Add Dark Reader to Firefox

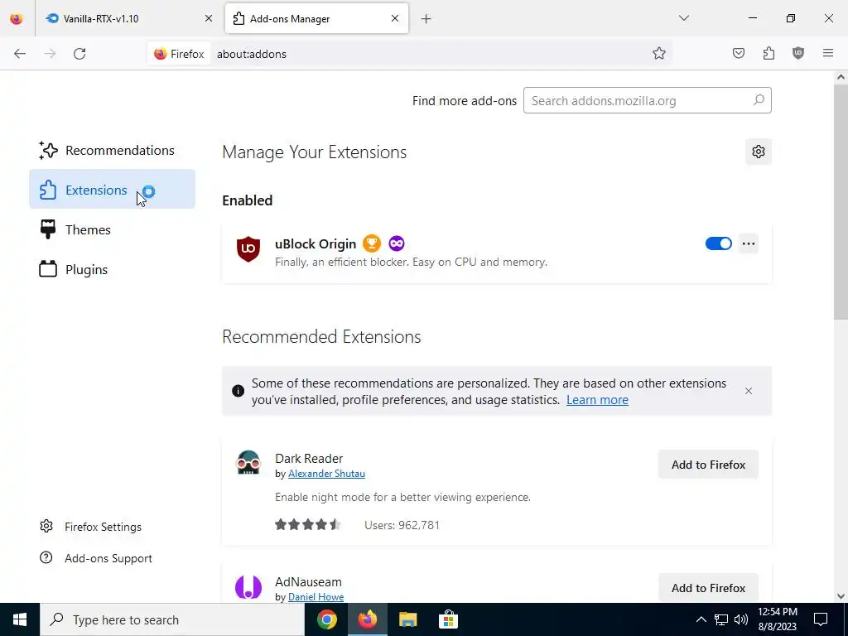708,465
